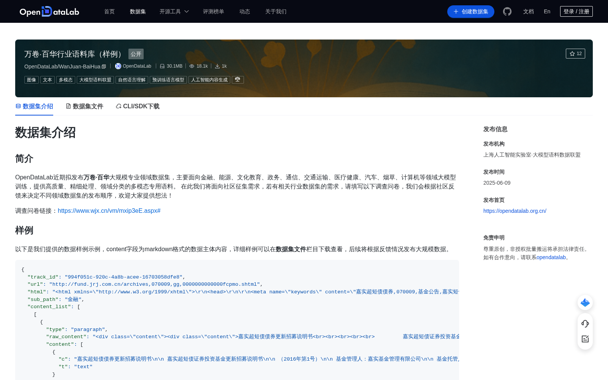608x380 pixels.
Task: Open the feedback form edit icon
Action: pyautogui.click(x=585, y=339)
